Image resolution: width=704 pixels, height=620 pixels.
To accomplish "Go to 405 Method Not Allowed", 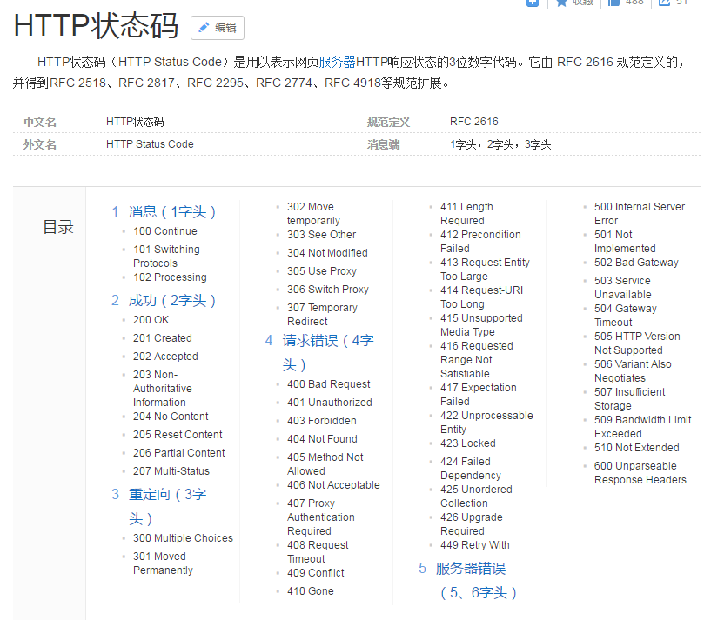I will coord(325,464).
